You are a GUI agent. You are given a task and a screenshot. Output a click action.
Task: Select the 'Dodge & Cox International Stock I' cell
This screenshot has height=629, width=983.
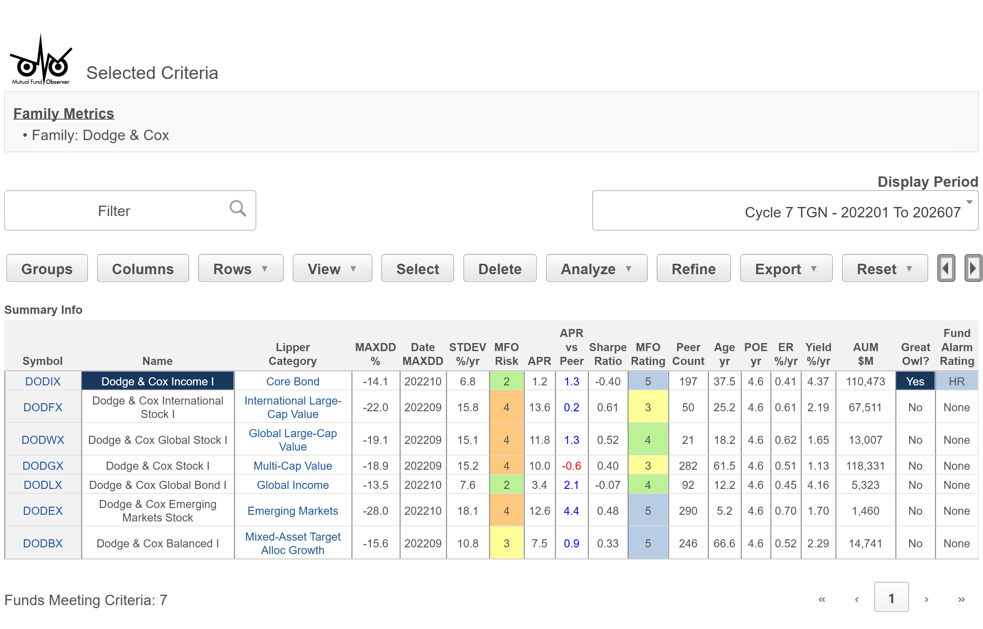click(158, 407)
